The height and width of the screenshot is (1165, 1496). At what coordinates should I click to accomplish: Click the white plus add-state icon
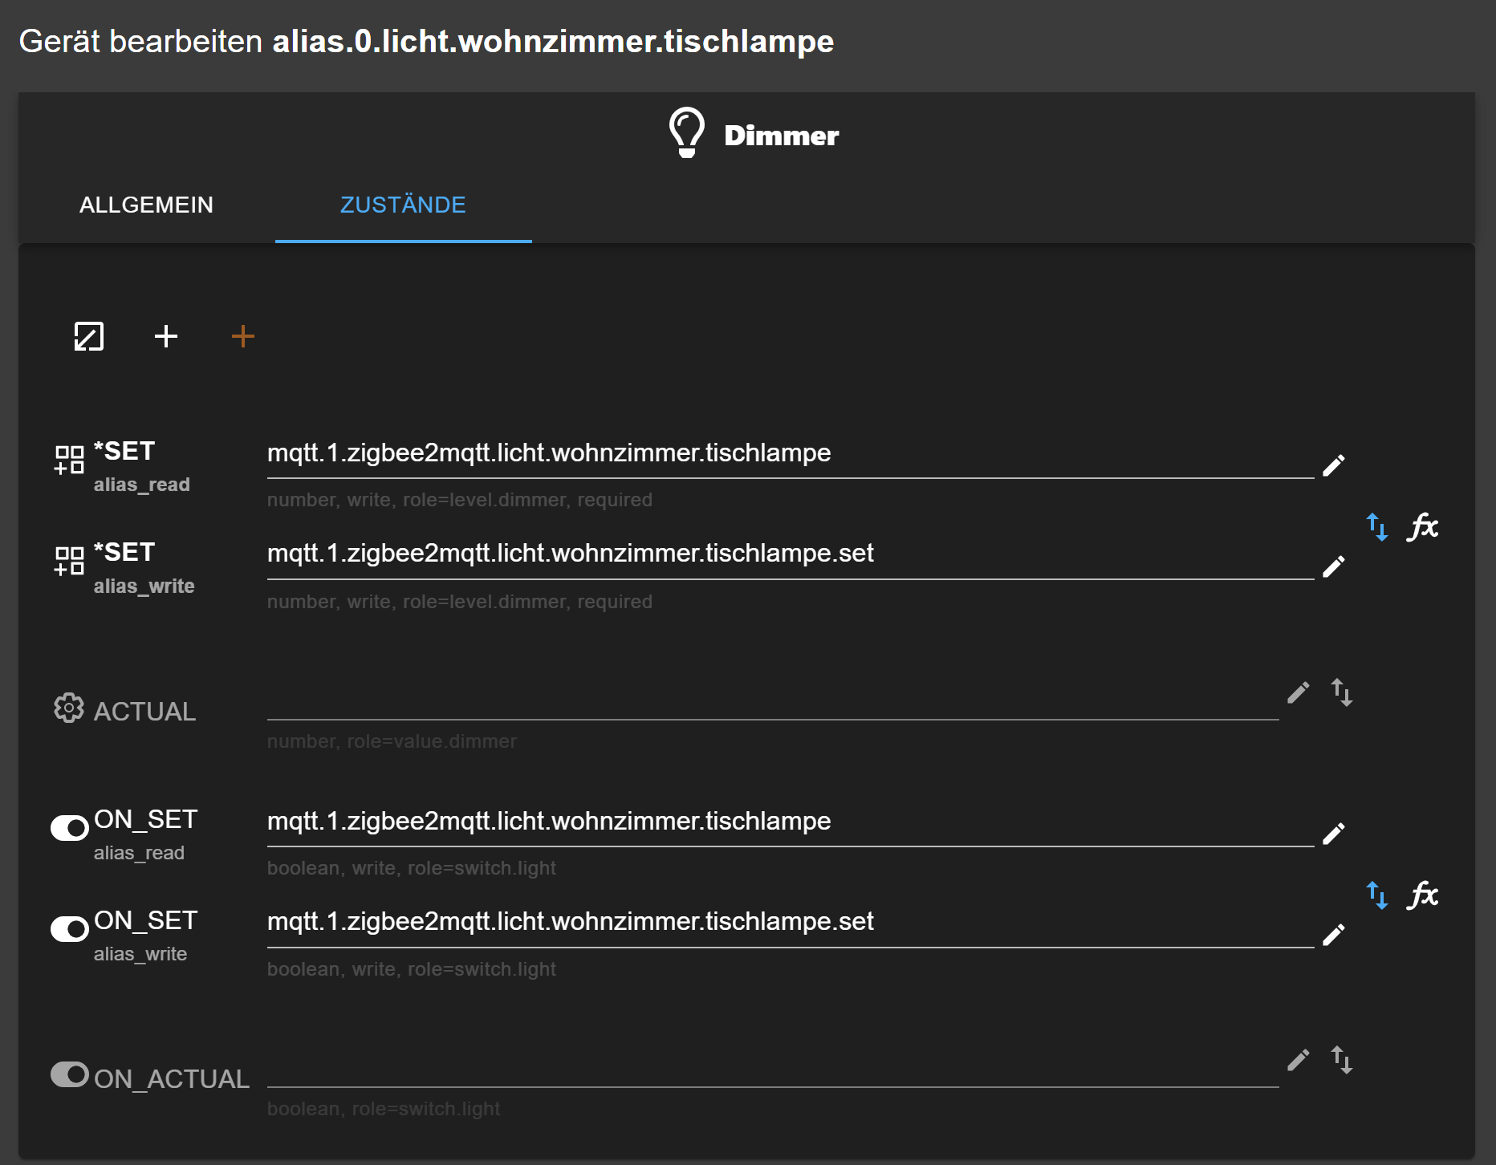166,336
